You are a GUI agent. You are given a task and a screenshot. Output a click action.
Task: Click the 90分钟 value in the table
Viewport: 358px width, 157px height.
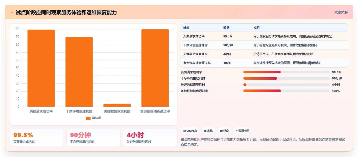228,45
